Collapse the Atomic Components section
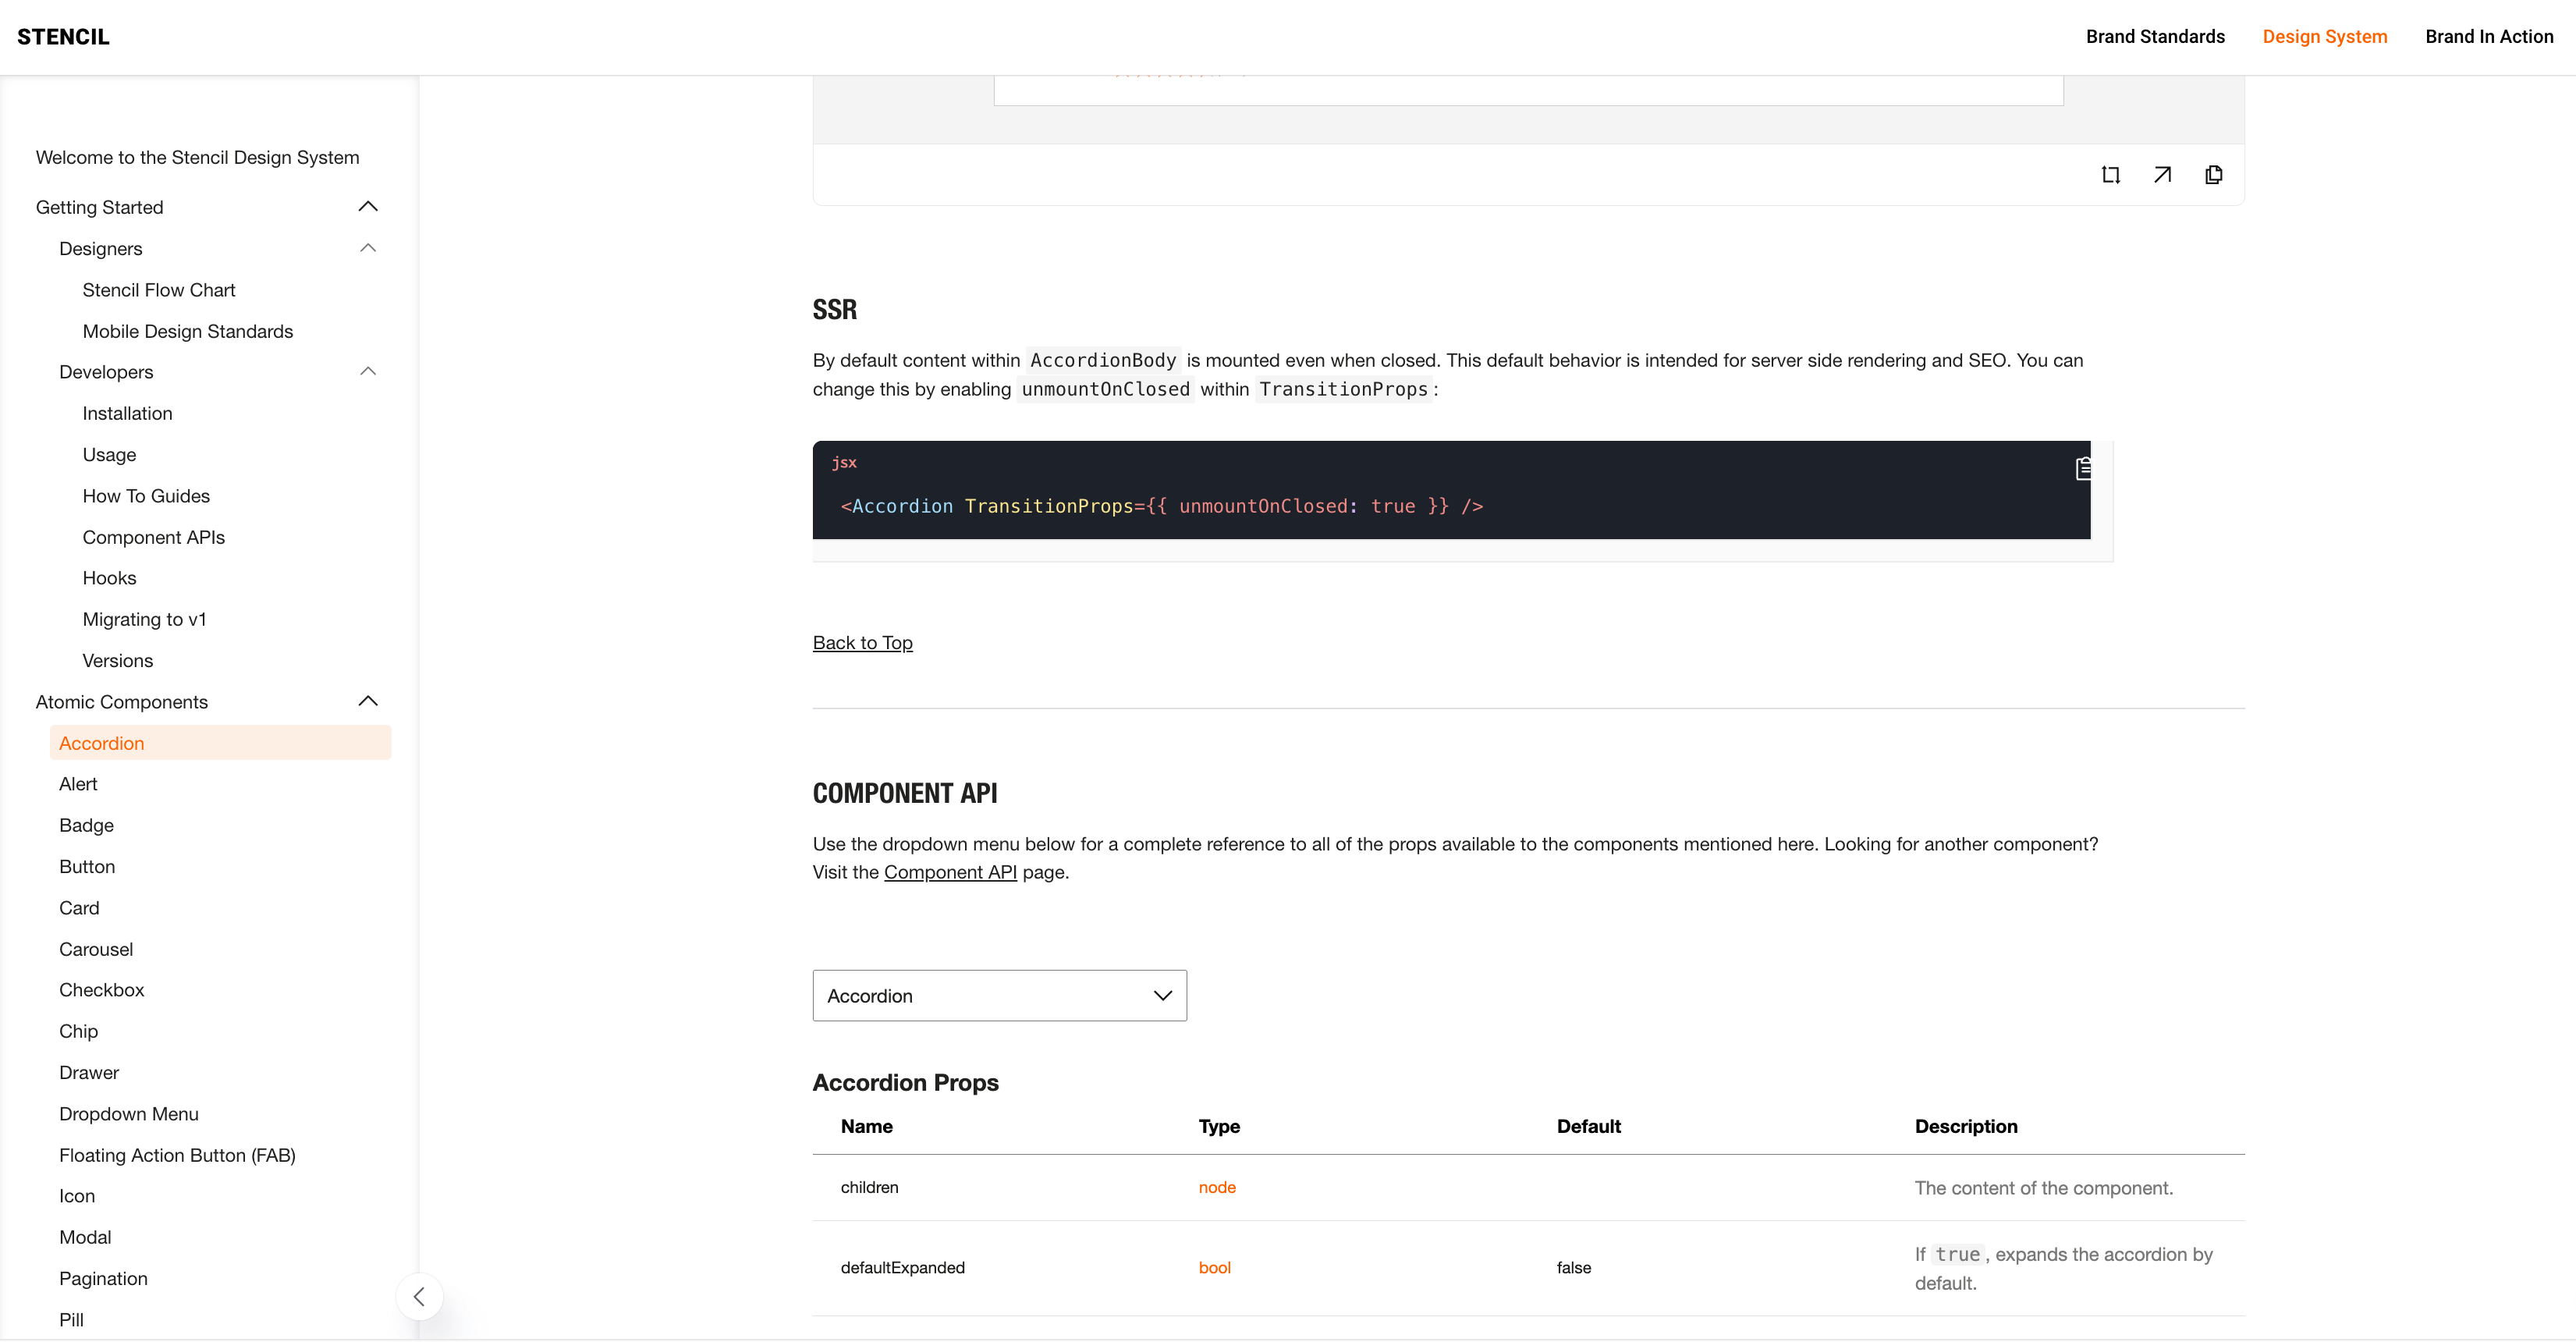2576x1342 pixels. pos(368,702)
